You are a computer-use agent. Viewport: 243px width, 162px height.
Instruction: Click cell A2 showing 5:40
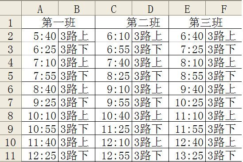pyautogui.click(x=40, y=35)
